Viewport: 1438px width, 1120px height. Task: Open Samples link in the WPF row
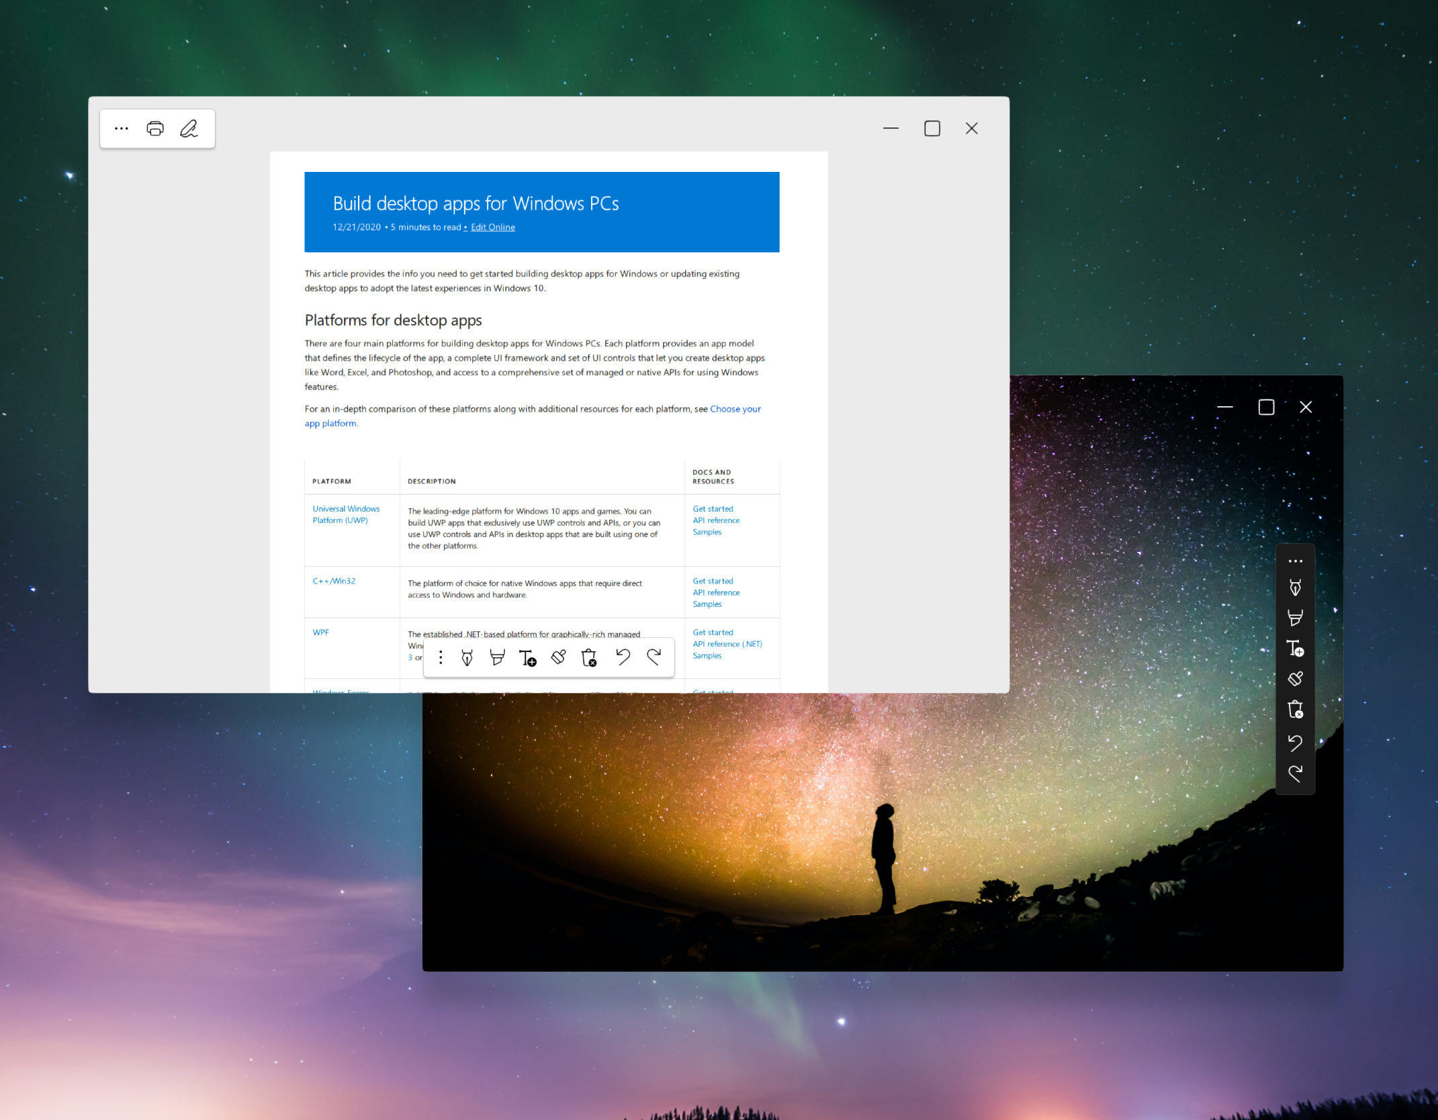[707, 655]
